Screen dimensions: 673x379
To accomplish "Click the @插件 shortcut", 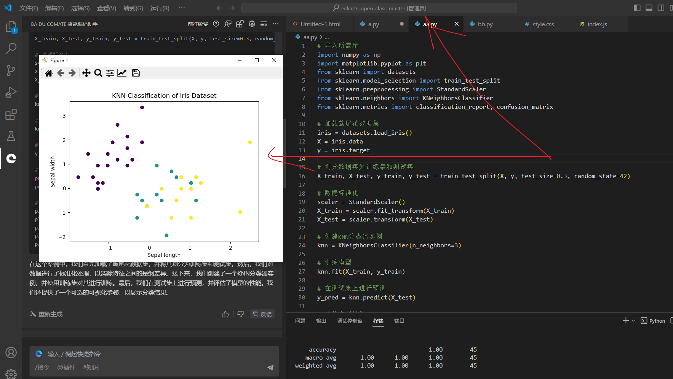I will [x=66, y=368].
